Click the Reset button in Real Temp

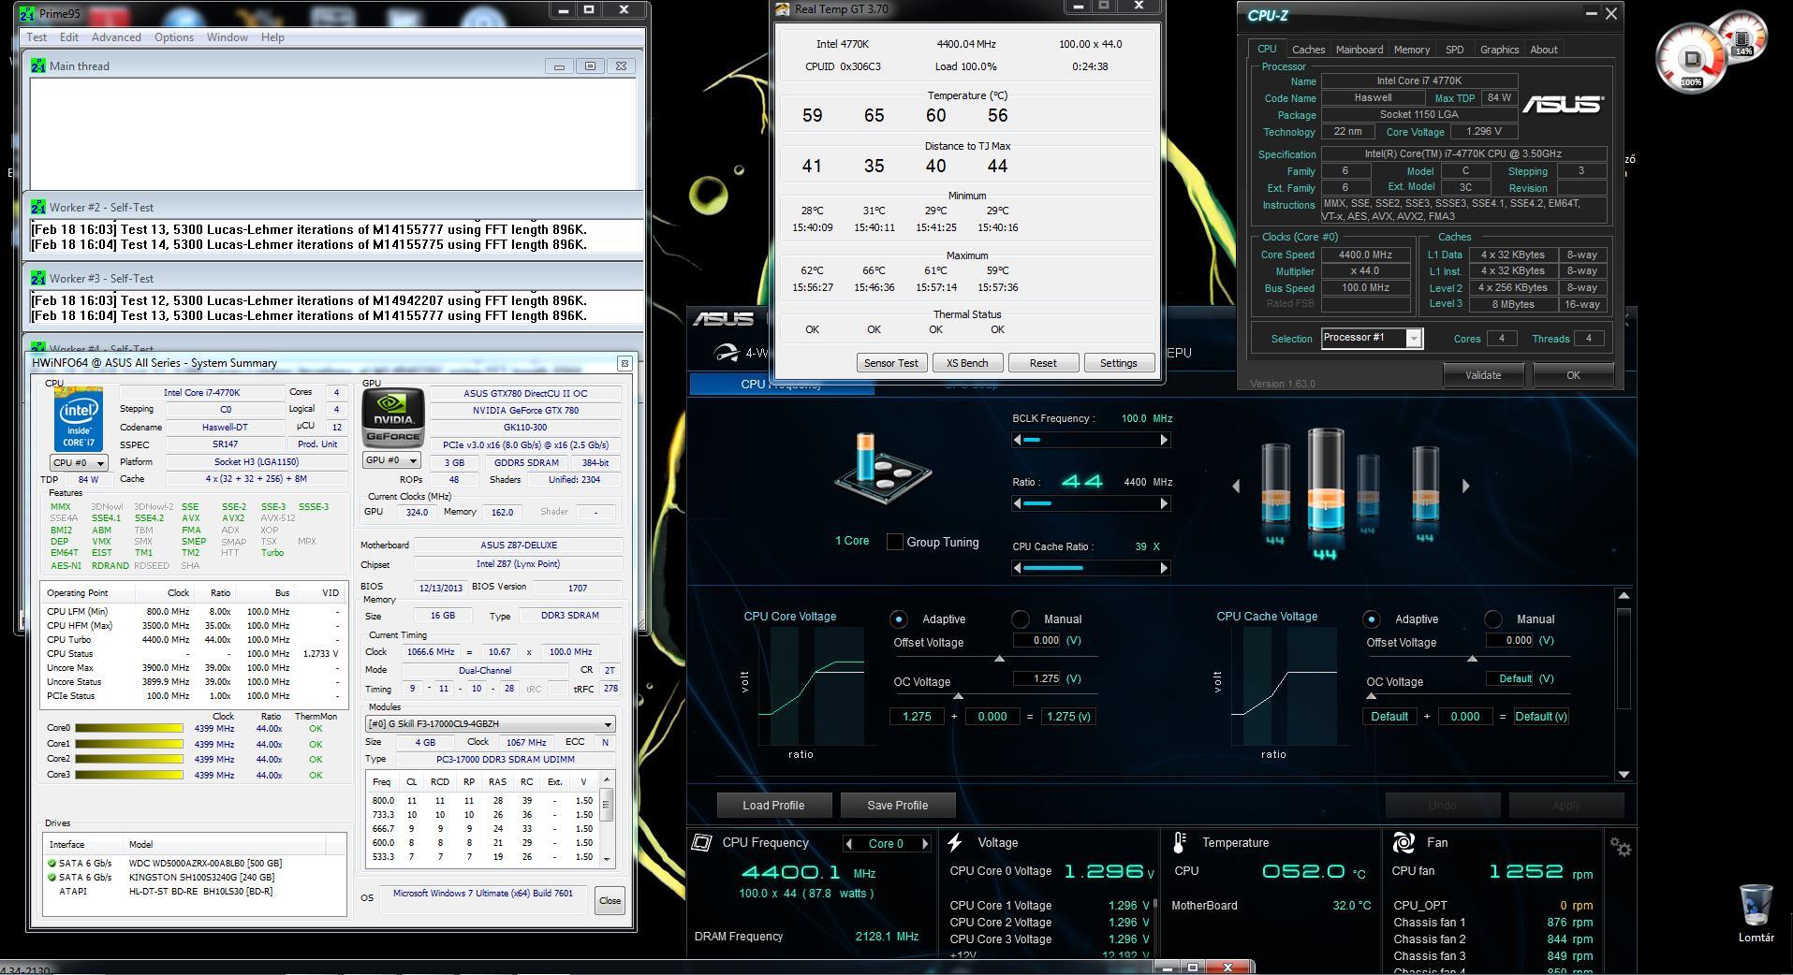[x=1043, y=363]
